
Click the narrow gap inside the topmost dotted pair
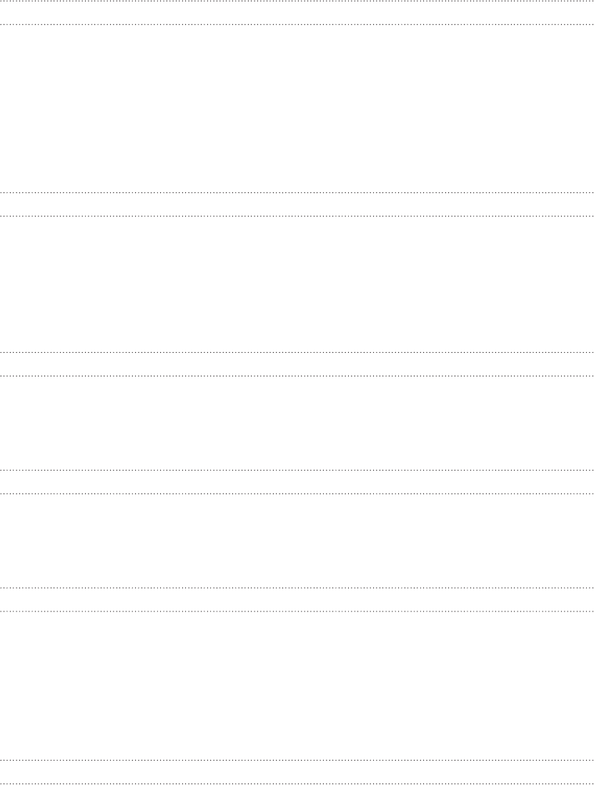click(297, 13)
